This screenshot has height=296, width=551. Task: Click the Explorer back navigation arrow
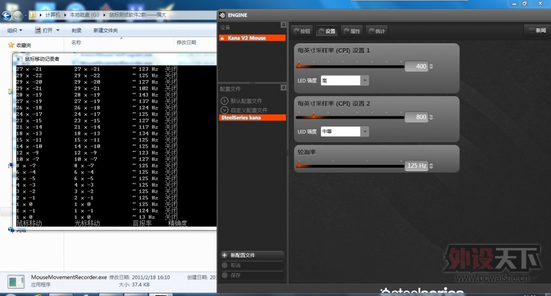(x=6, y=15)
